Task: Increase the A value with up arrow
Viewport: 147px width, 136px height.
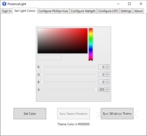Action: [107, 88]
